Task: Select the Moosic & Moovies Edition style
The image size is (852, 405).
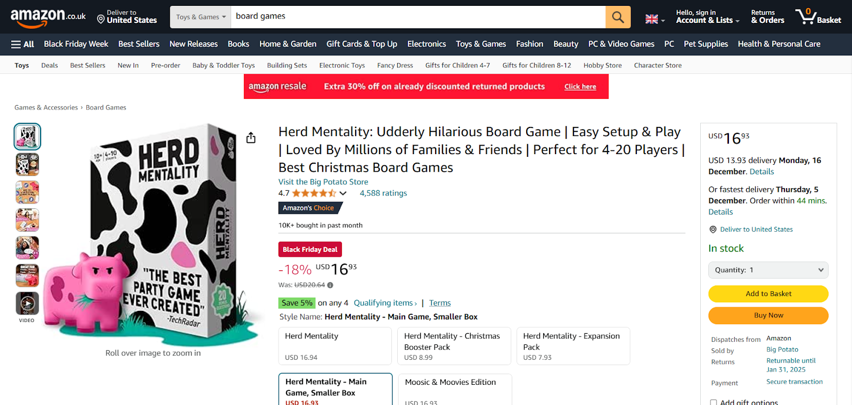Action: coord(454,385)
